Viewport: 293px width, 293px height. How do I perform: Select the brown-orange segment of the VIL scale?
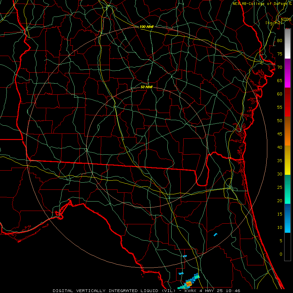point(287,131)
